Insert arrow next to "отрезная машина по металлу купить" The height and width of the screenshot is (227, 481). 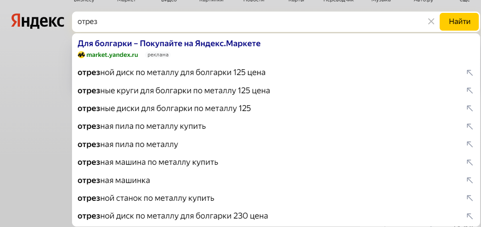(469, 162)
